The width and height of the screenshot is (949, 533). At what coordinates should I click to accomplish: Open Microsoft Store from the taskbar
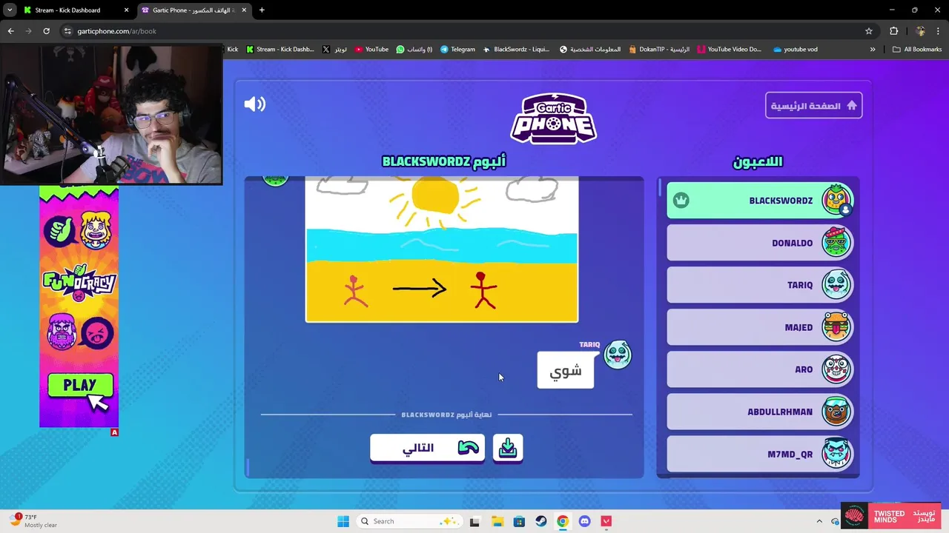click(x=519, y=521)
